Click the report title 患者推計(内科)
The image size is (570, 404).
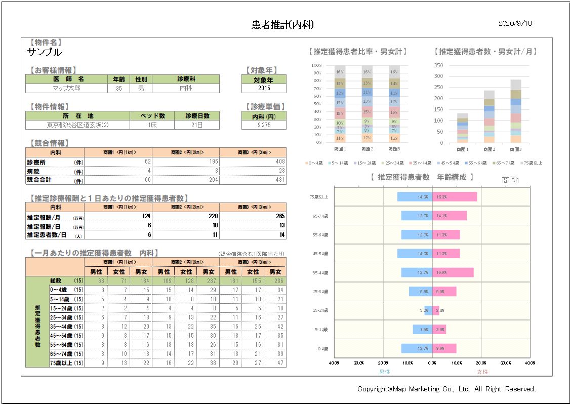pos(282,25)
